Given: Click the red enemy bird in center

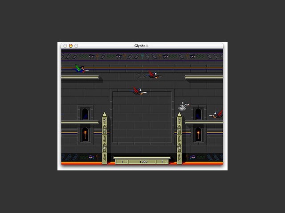Looking at the screenshot, I should click(x=138, y=91).
